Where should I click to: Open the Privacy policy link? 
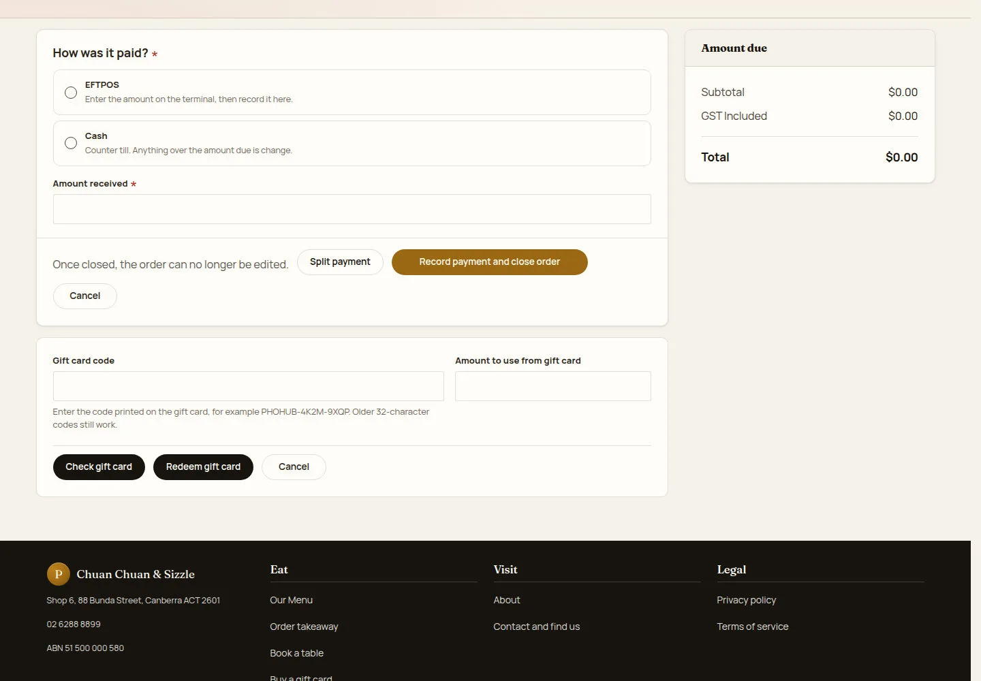tap(746, 600)
